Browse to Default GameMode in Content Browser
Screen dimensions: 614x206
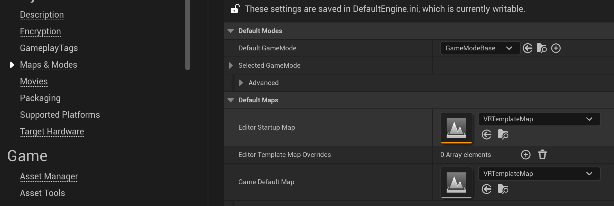coord(542,48)
